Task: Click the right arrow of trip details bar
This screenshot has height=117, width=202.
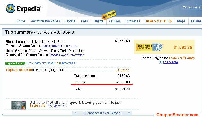Action: (129, 113)
